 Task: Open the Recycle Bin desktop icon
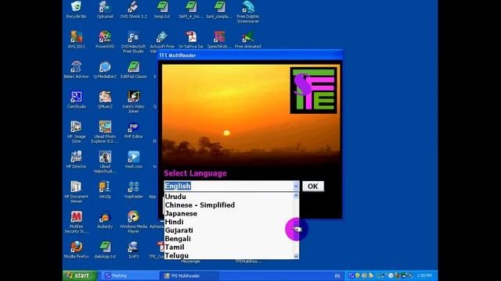pyautogui.click(x=76, y=9)
